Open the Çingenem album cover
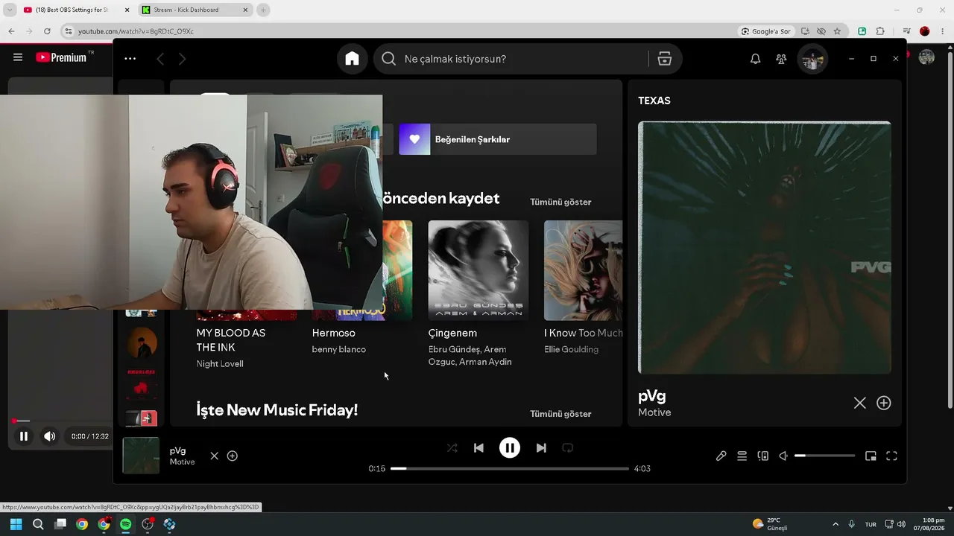Screen dimensions: 954x536 click(478, 270)
